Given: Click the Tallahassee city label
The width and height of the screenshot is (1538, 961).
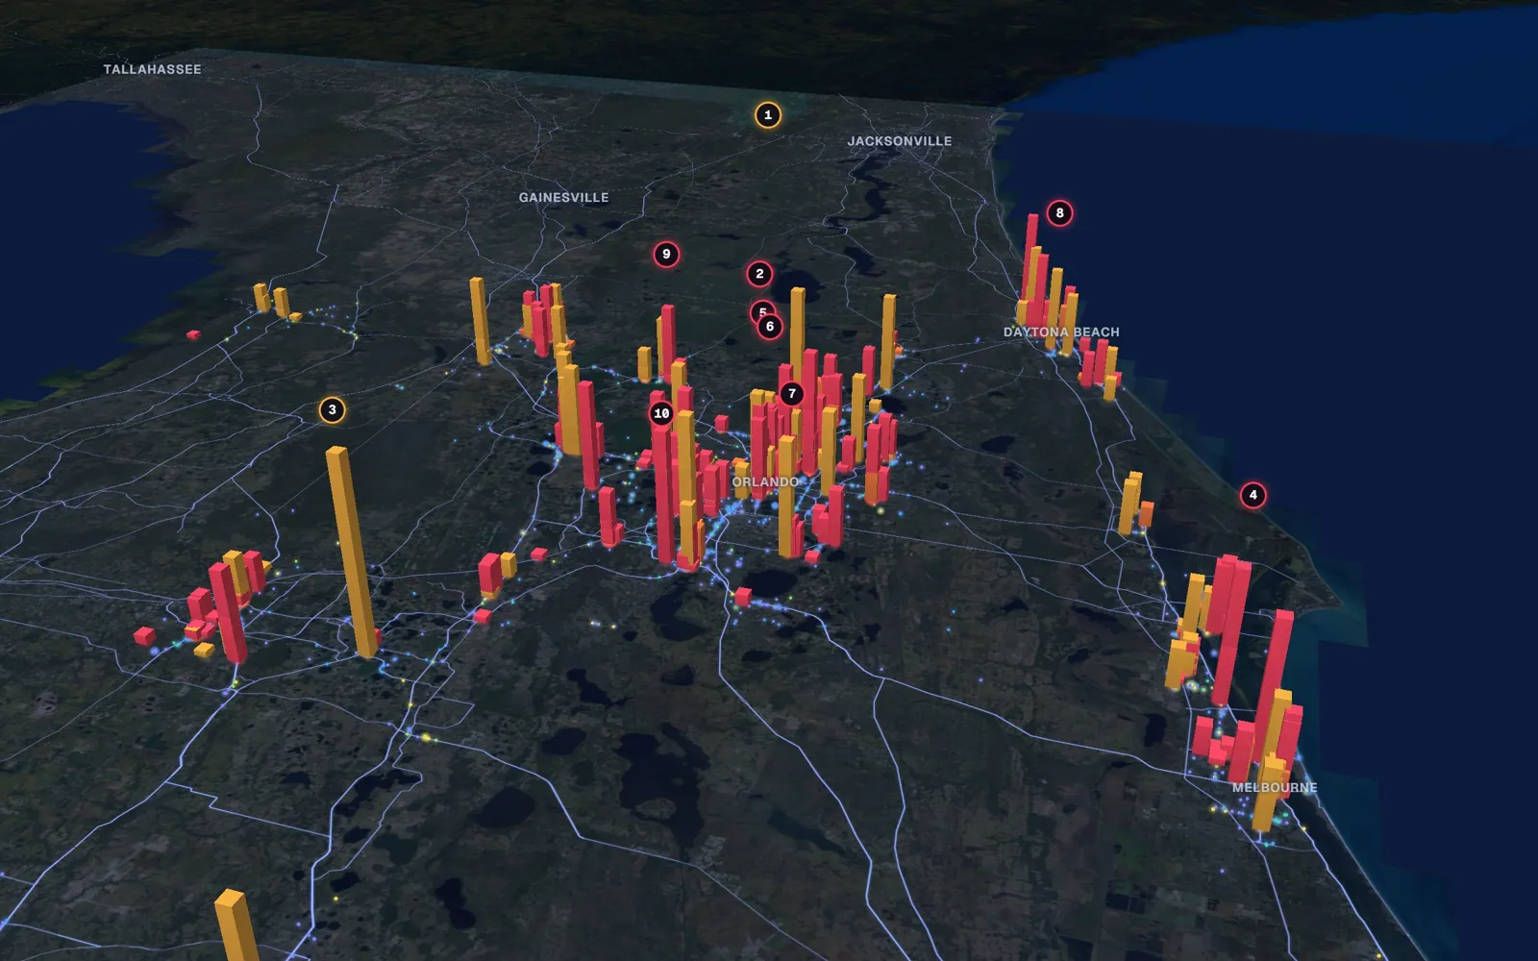Looking at the screenshot, I should 152,69.
